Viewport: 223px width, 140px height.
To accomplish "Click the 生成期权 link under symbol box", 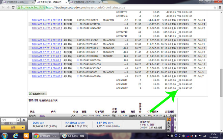I will [13, 123].
